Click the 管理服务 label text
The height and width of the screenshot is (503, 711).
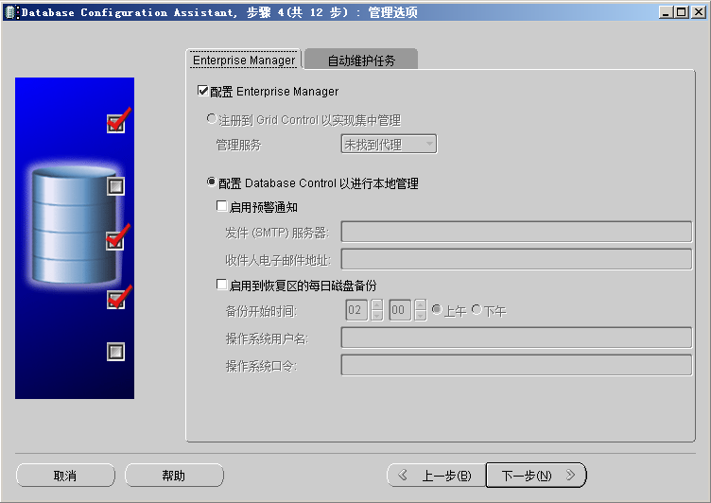(238, 146)
